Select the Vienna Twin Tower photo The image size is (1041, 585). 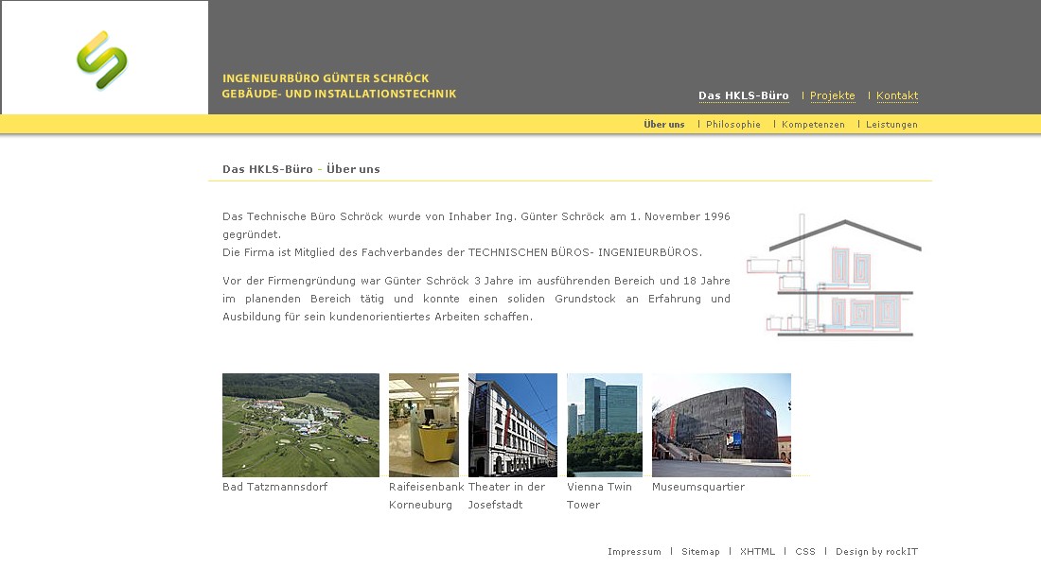[x=604, y=424]
